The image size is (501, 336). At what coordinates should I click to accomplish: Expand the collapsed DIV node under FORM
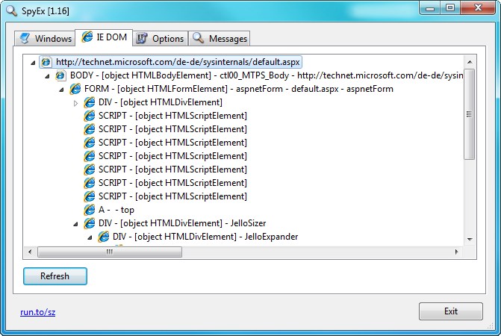(75, 102)
